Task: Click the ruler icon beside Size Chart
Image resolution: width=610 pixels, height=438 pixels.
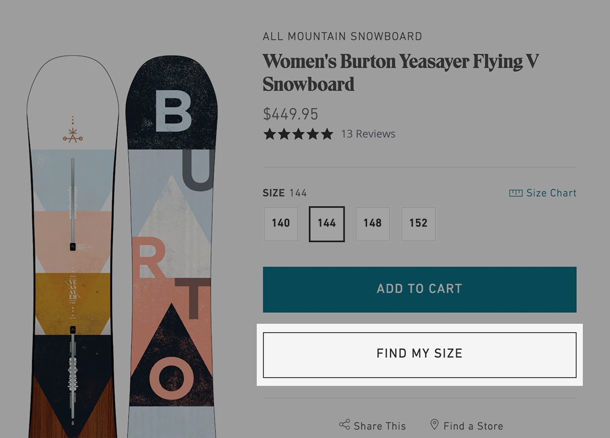Action: click(x=516, y=193)
